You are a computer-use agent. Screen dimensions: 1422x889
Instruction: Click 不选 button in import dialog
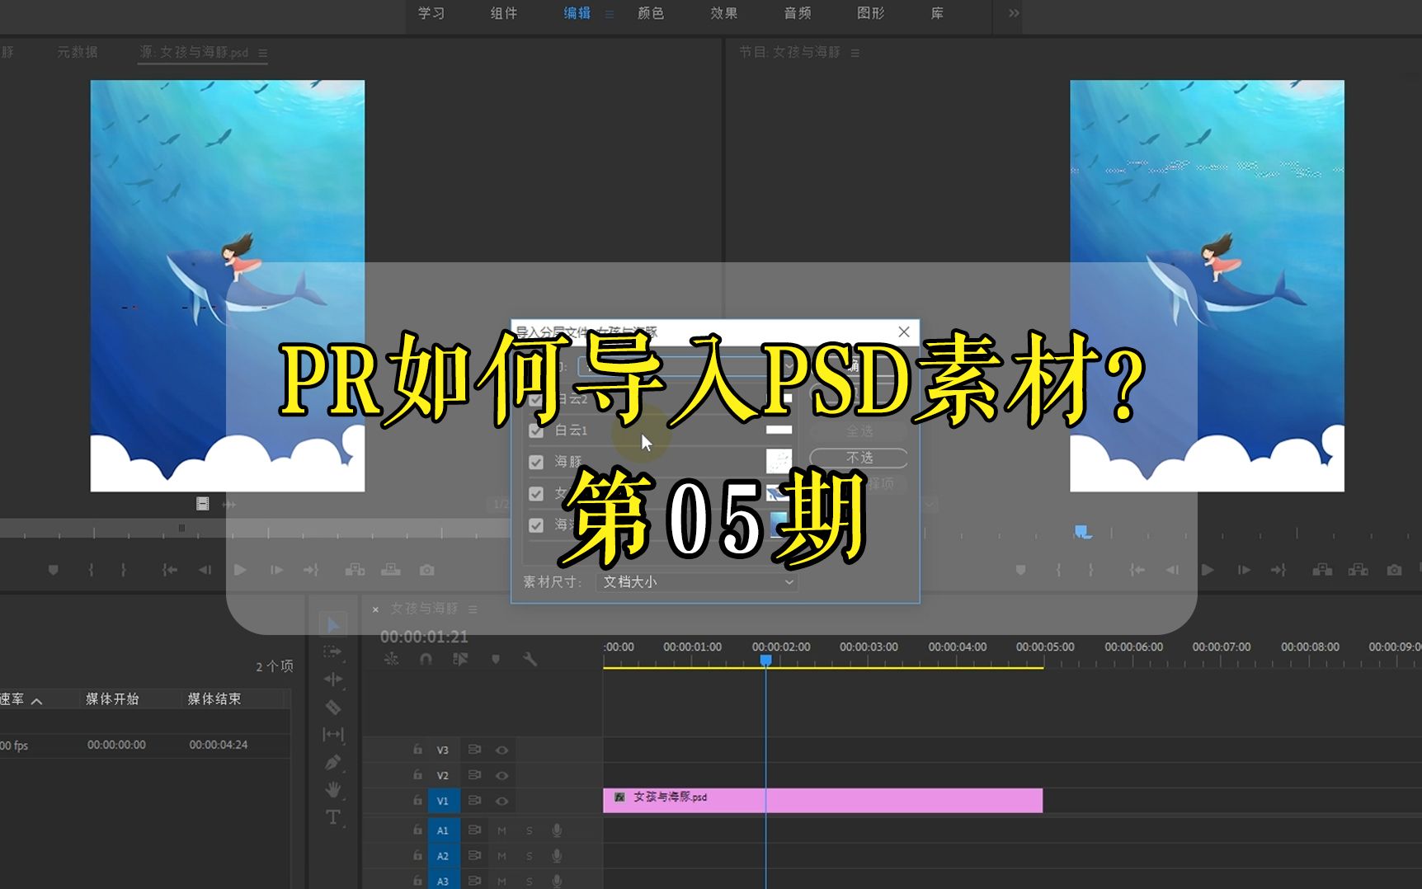click(859, 458)
